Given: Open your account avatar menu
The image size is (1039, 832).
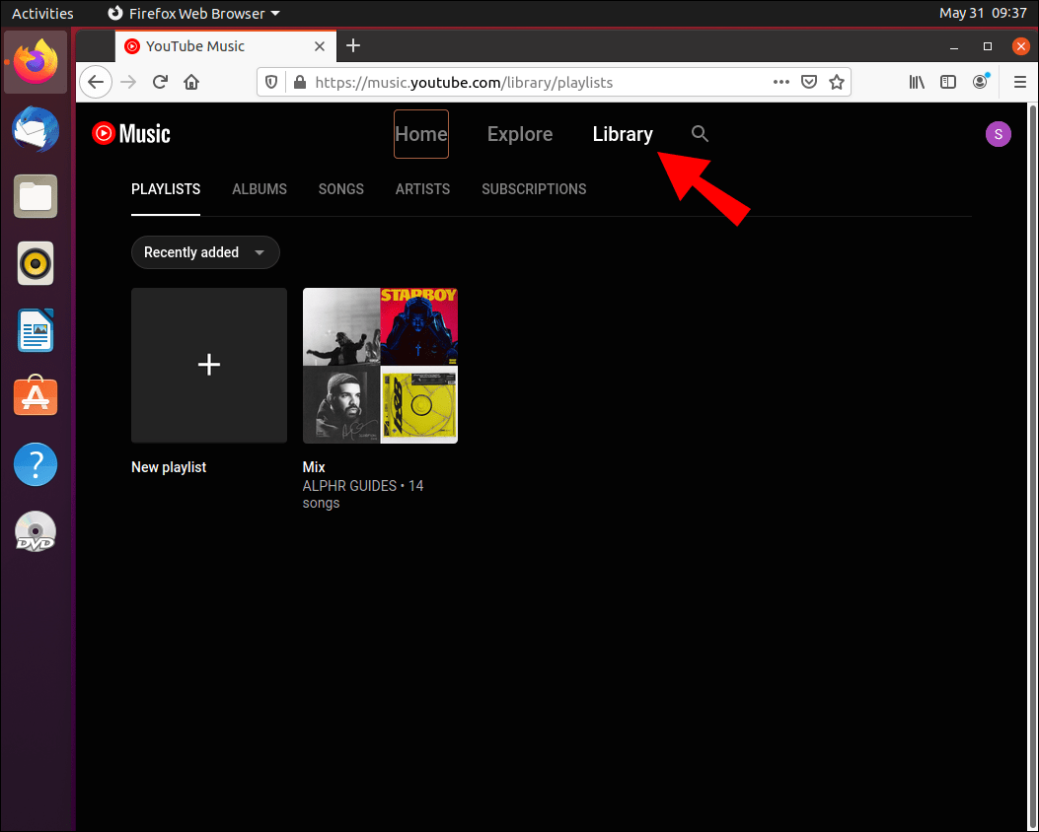Looking at the screenshot, I should [x=999, y=133].
